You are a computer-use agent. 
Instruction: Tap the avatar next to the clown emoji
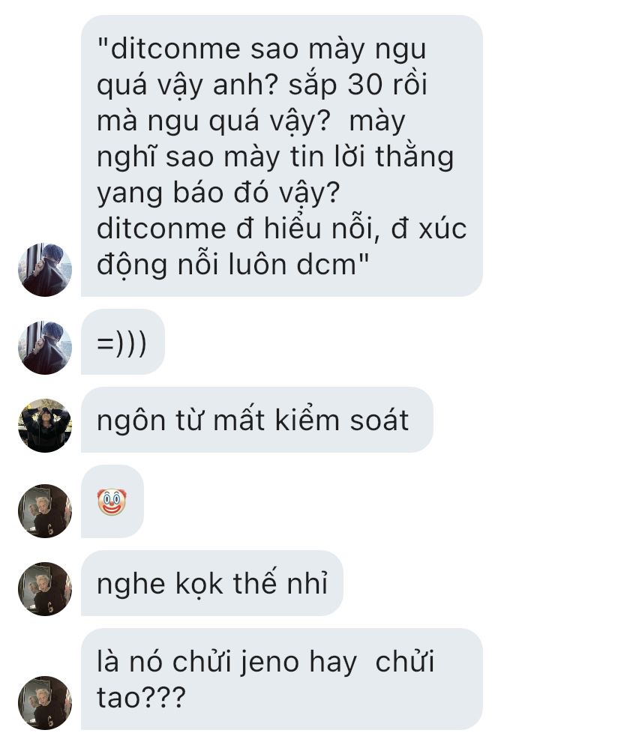(45, 510)
